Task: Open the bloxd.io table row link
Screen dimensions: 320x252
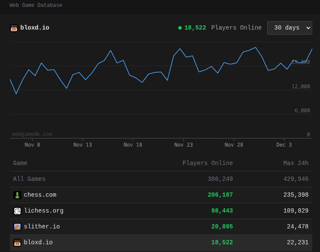Action: click(38, 243)
